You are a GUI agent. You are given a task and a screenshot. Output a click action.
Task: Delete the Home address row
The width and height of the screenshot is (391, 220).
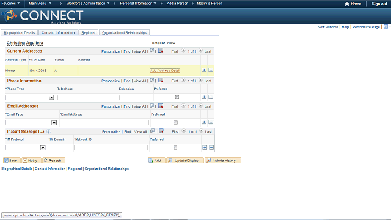pyautogui.click(x=211, y=70)
